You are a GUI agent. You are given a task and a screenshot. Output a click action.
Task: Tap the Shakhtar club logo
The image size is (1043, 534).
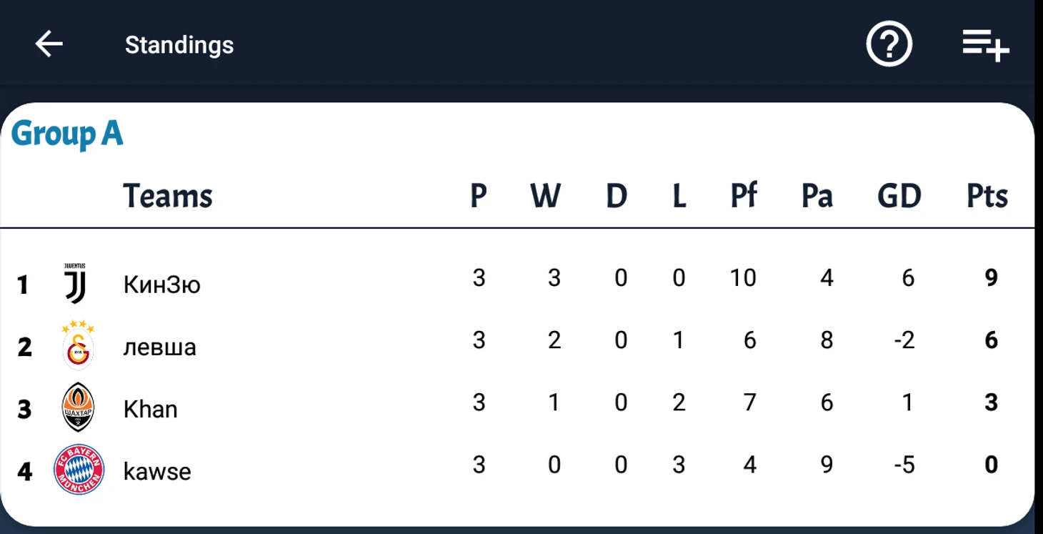click(x=78, y=407)
